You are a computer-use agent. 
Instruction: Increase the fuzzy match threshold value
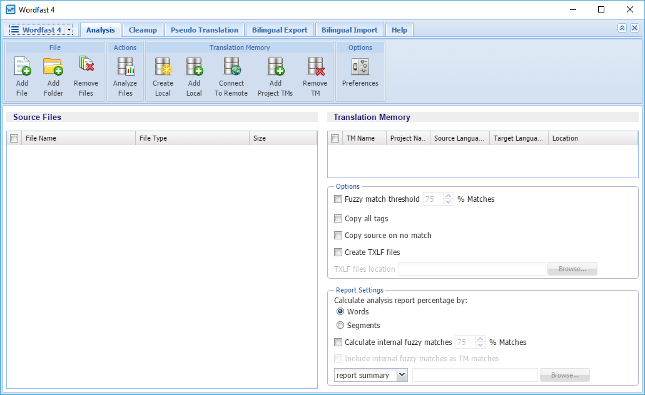coord(449,196)
